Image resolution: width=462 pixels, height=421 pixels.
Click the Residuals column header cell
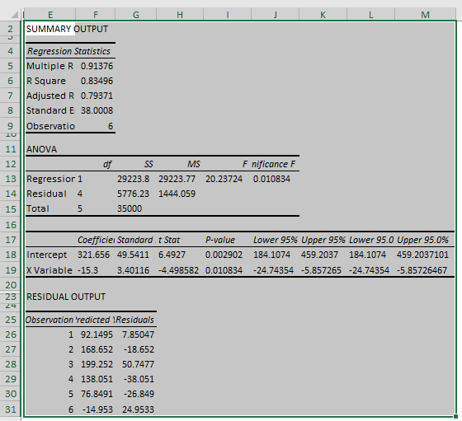click(135, 320)
